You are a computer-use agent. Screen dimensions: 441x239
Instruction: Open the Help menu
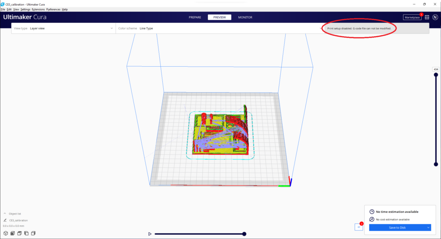coord(65,9)
